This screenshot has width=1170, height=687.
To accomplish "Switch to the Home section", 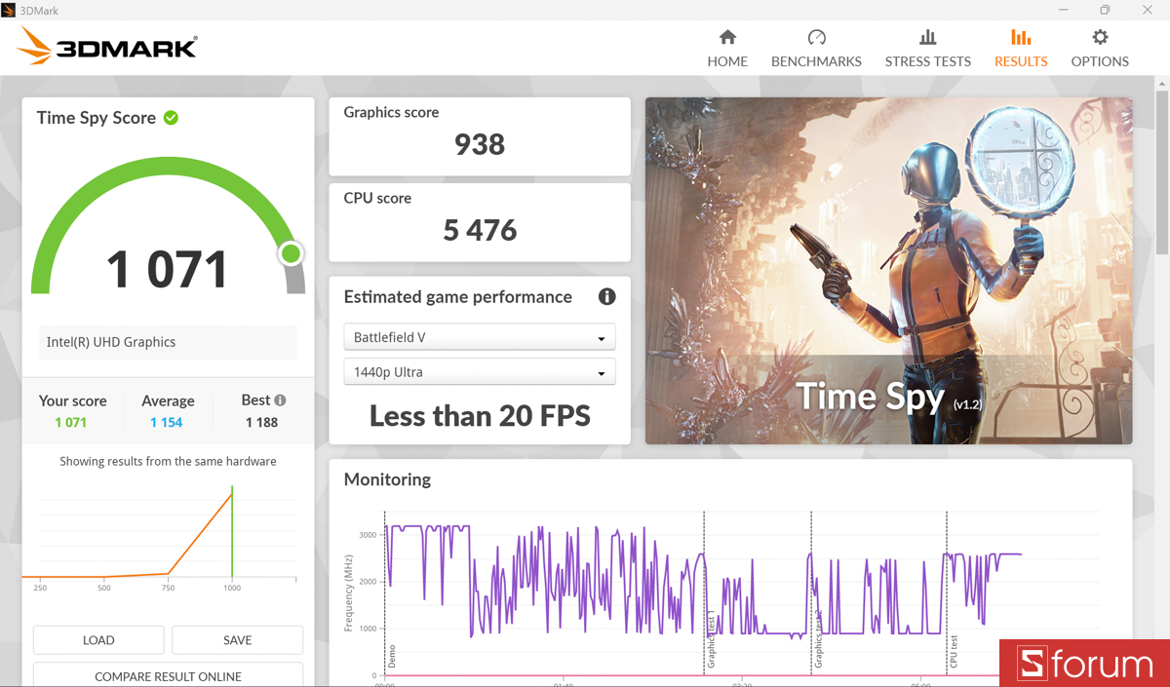I will [x=727, y=49].
